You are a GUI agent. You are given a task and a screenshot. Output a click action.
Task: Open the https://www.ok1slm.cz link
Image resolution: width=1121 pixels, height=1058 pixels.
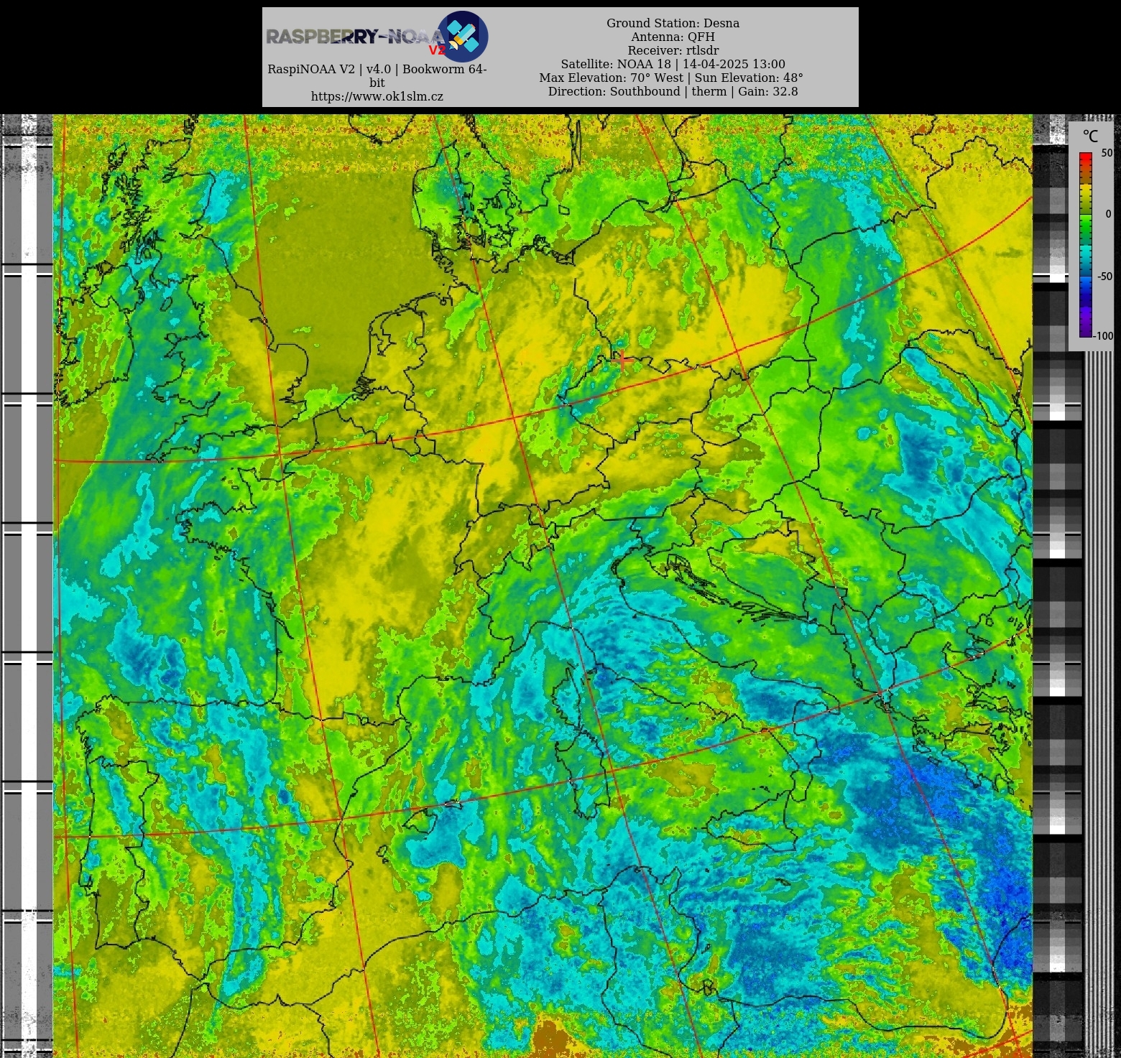(377, 96)
